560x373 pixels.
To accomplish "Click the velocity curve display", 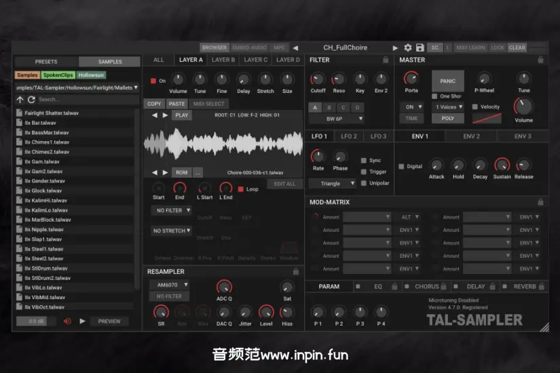I will [487, 118].
